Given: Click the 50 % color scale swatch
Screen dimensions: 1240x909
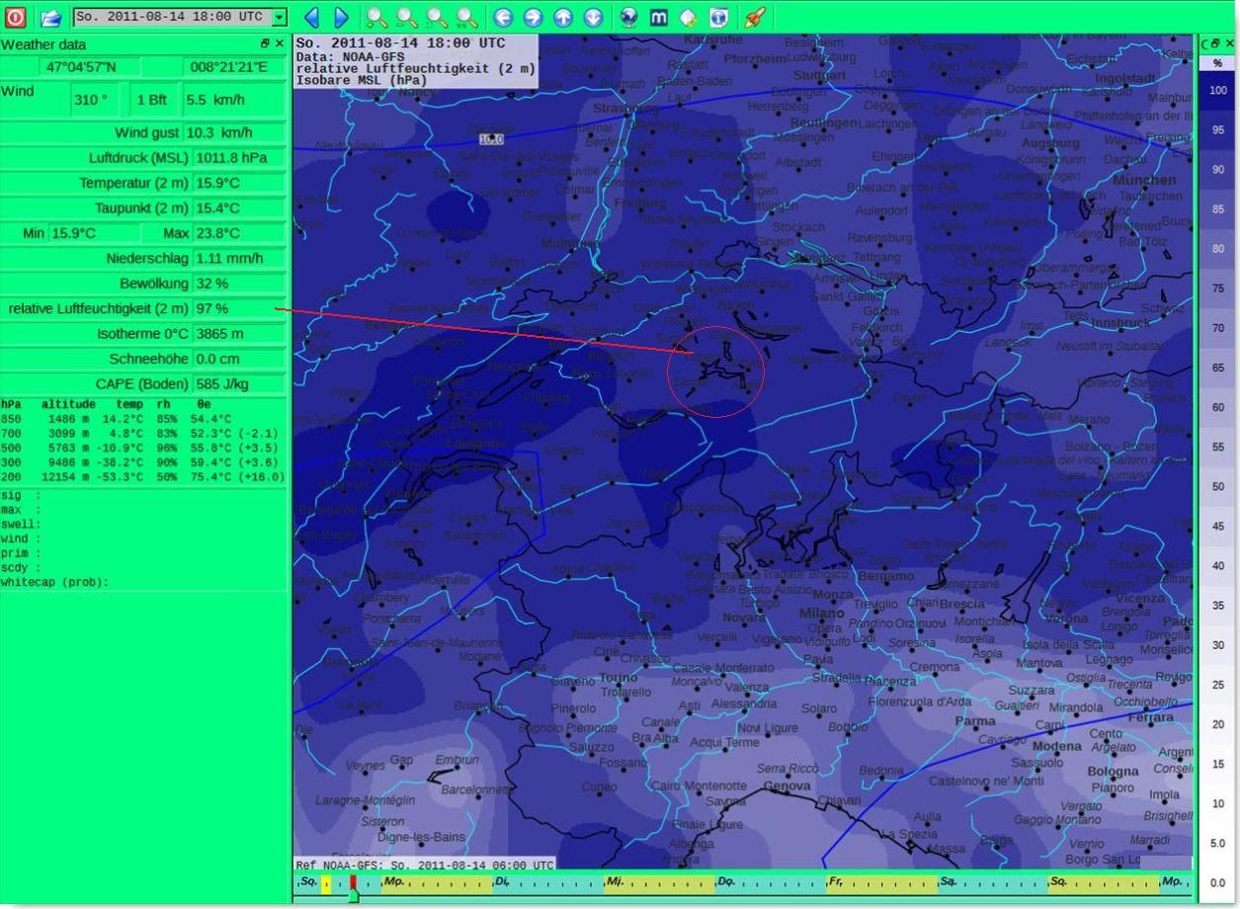Looking at the screenshot, I should pos(1217,486).
